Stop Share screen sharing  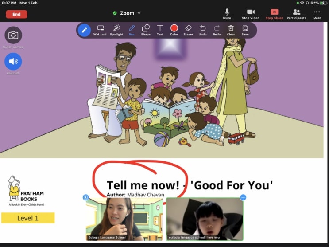274,14
